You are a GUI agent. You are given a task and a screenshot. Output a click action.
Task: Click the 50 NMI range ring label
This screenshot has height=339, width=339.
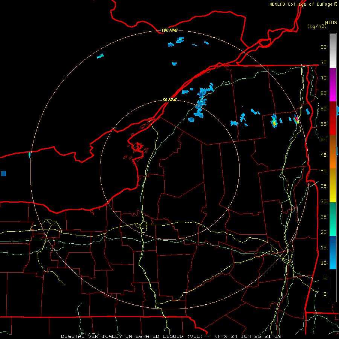pos(169,100)
